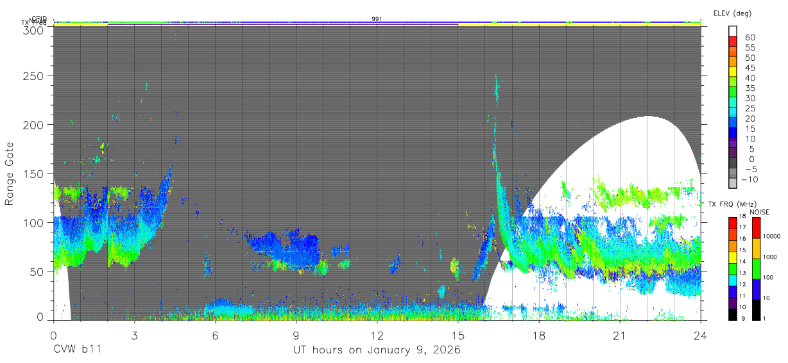Click the red 60-degree elevation color swatch
Viewport: 788px width, 363px height.
[x=733, y=42]
